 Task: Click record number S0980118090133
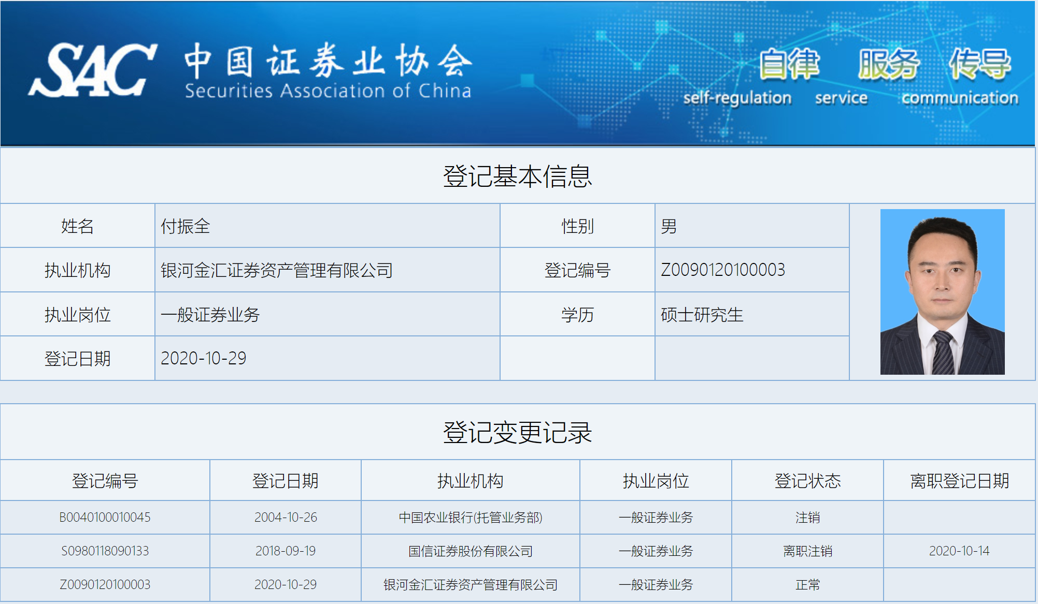tap(105, 551)
